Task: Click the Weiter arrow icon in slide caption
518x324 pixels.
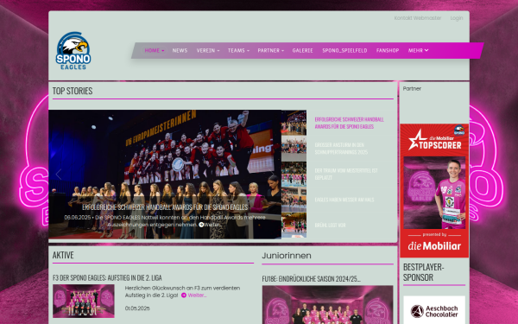Action: 201,225
